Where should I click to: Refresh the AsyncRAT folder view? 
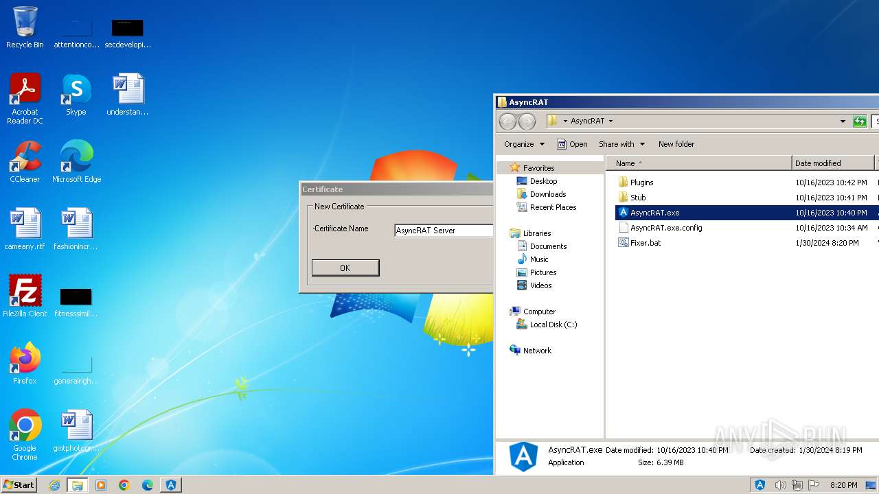pyautogui.click(x=860, y=121)
